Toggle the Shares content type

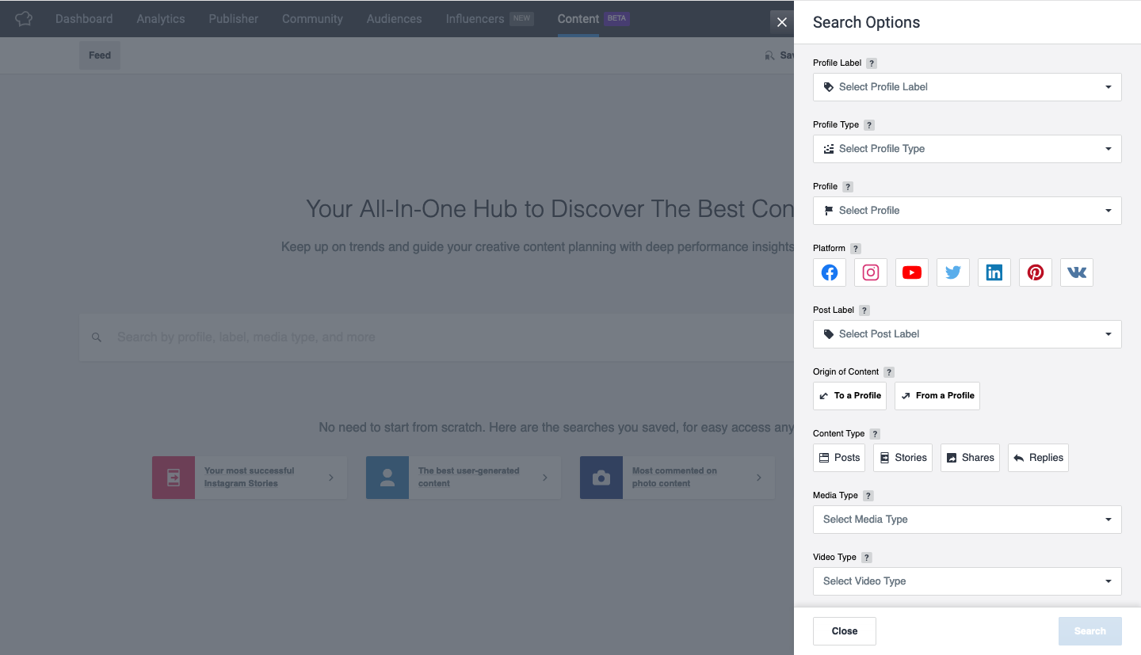click(971, 458)
